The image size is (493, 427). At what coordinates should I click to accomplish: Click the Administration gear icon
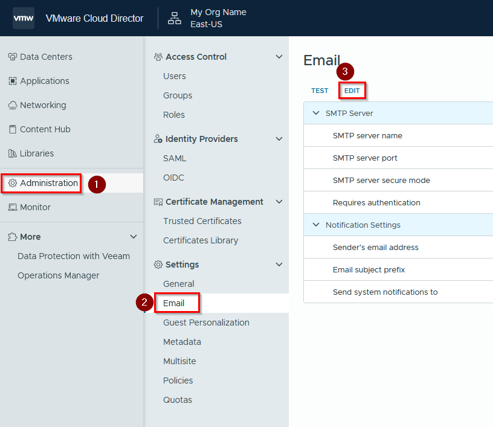[x=13, y=183]
